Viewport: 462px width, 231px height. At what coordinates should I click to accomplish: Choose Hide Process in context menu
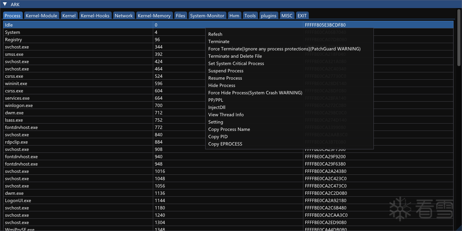222,85
